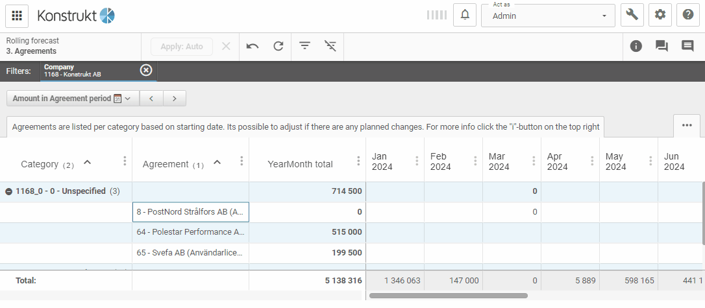Open the Amount in Agreement period dropdown

coord(73,99)
